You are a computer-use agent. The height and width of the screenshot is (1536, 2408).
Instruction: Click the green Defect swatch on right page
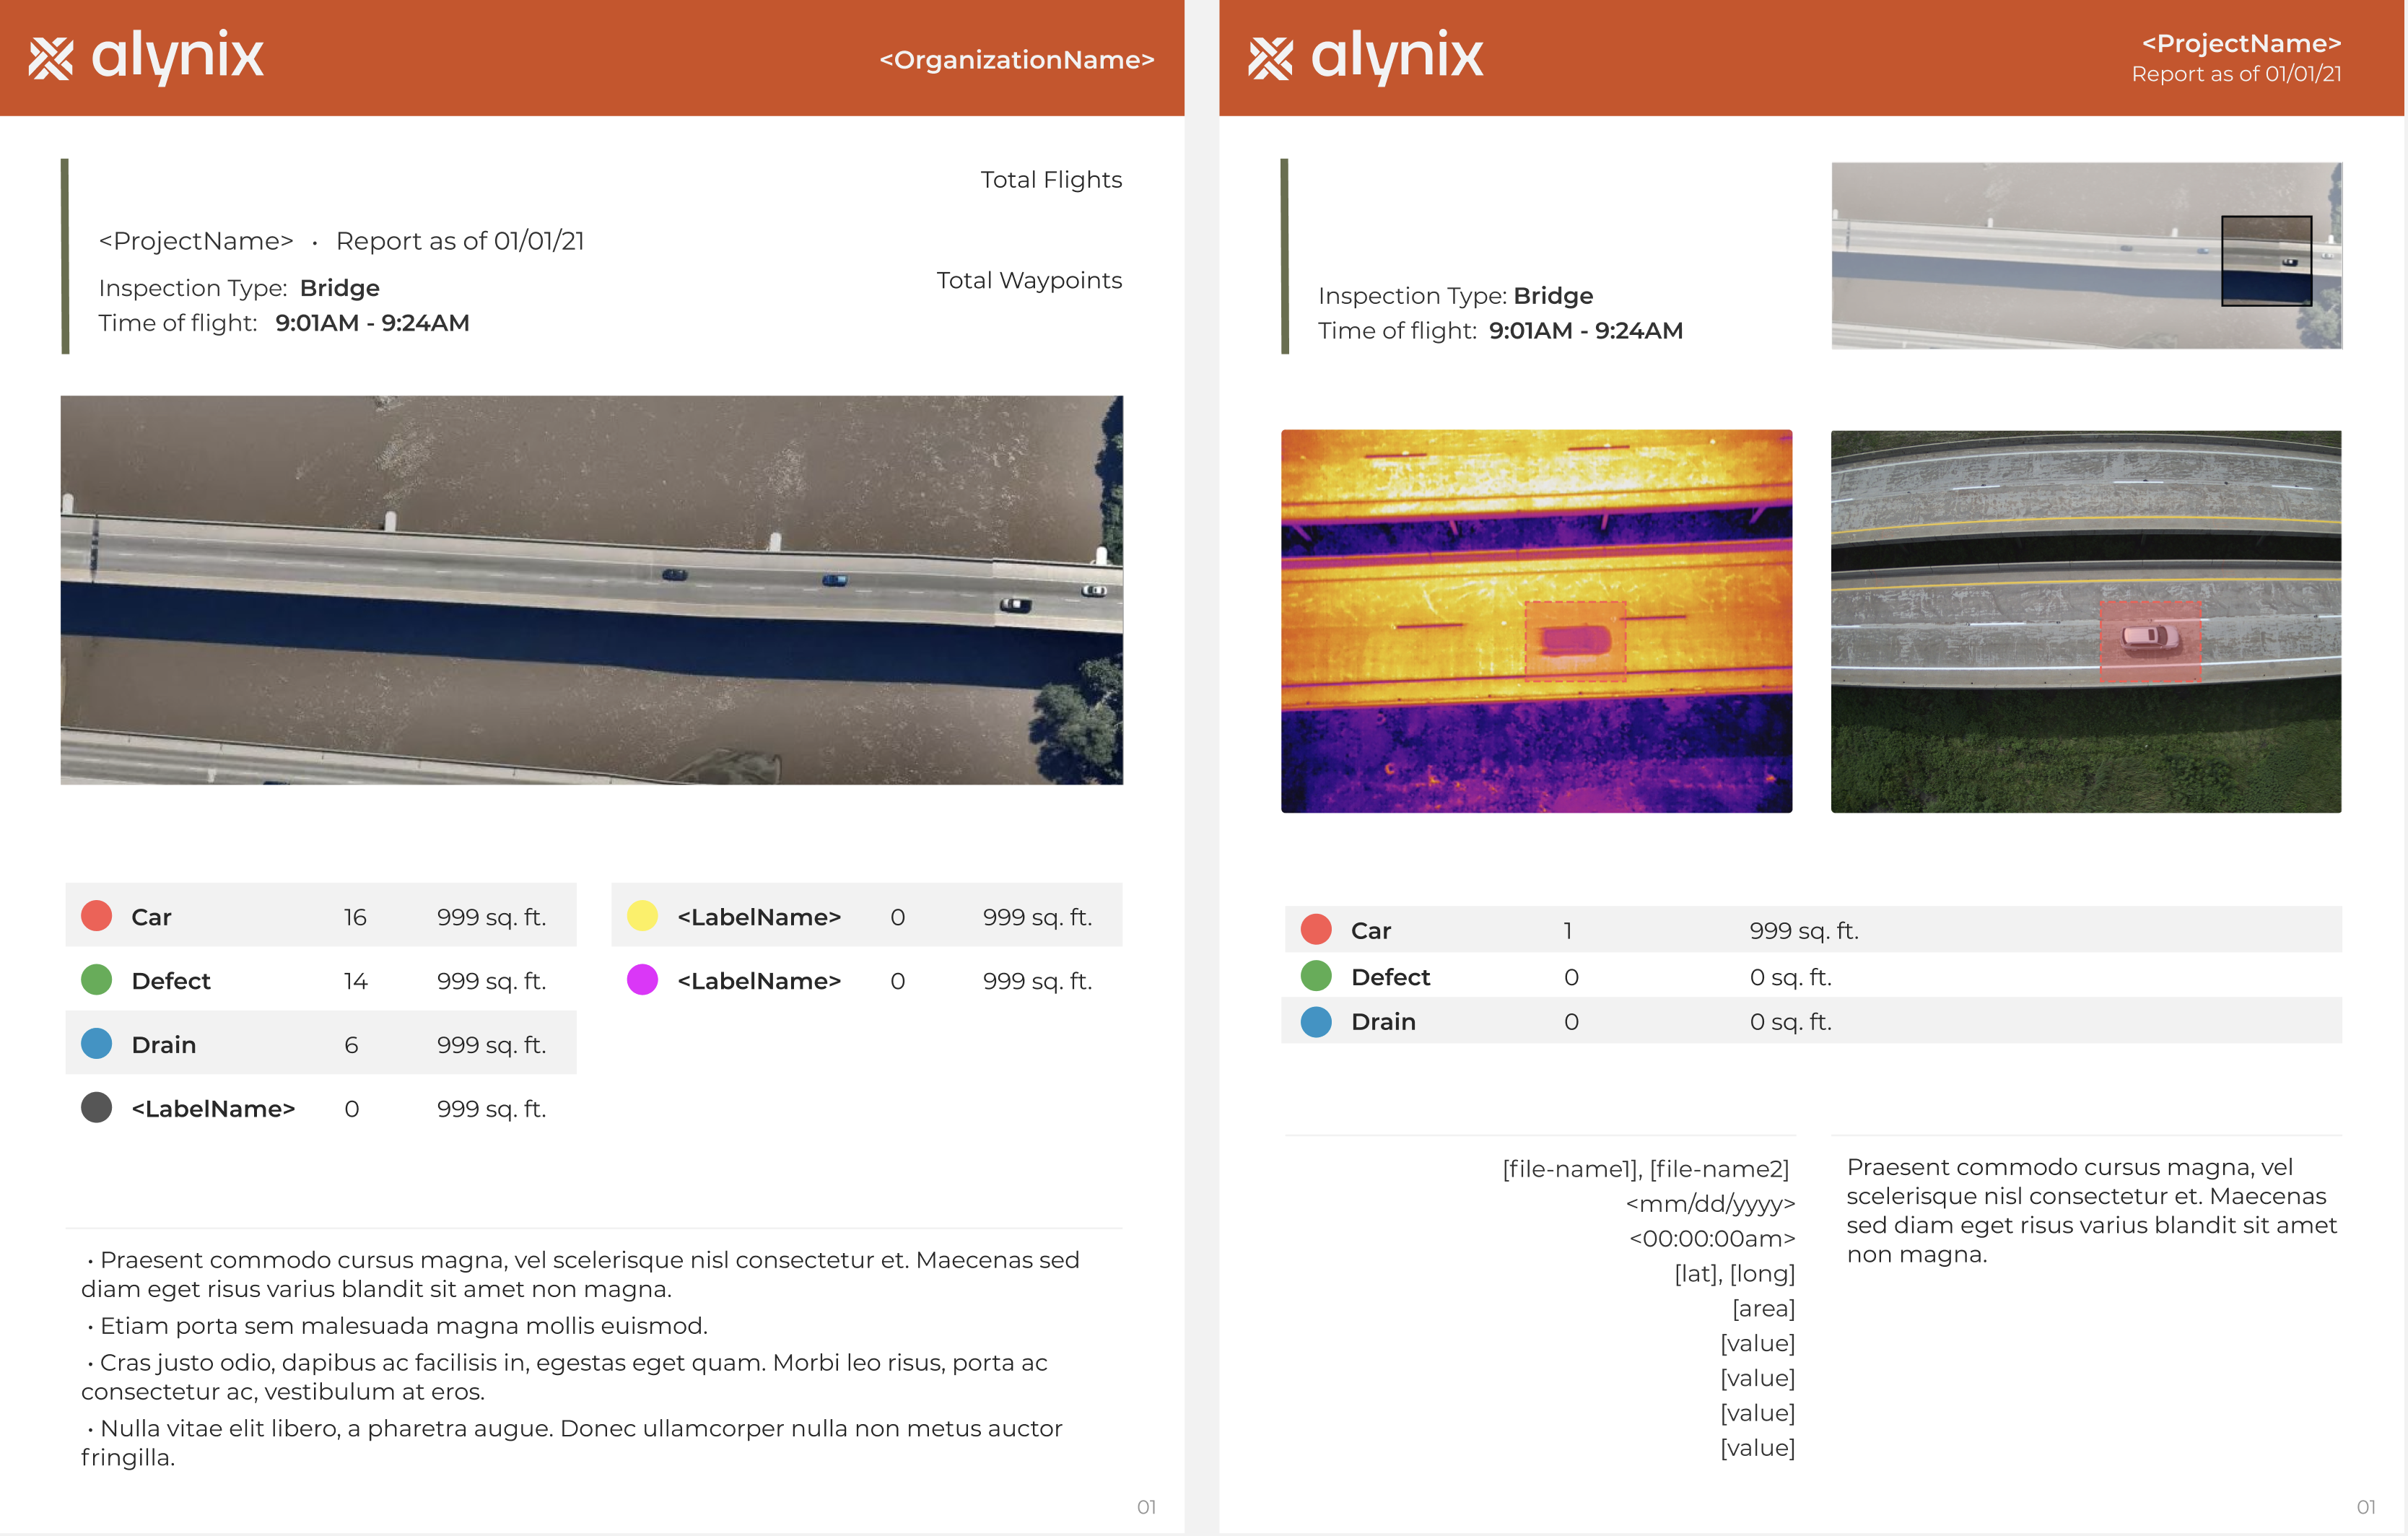point(1316,976)
